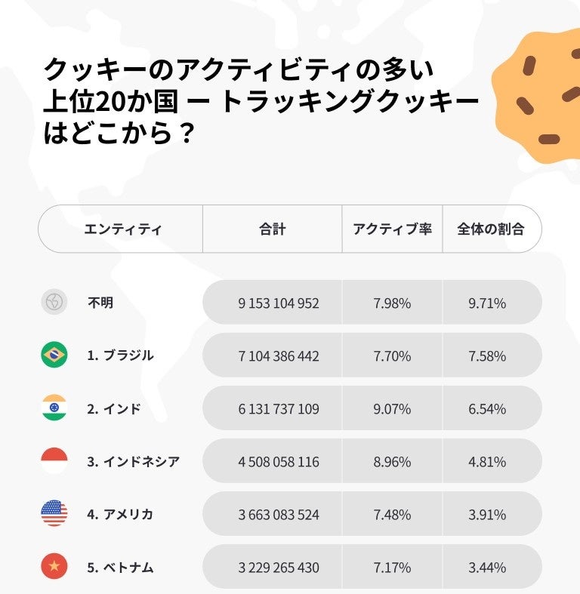Image resolution: width=580 pixels, height=594 pixels.
Task: Click the Brazil flag icon
Action: pyautogui.click(x=54, y=355)
